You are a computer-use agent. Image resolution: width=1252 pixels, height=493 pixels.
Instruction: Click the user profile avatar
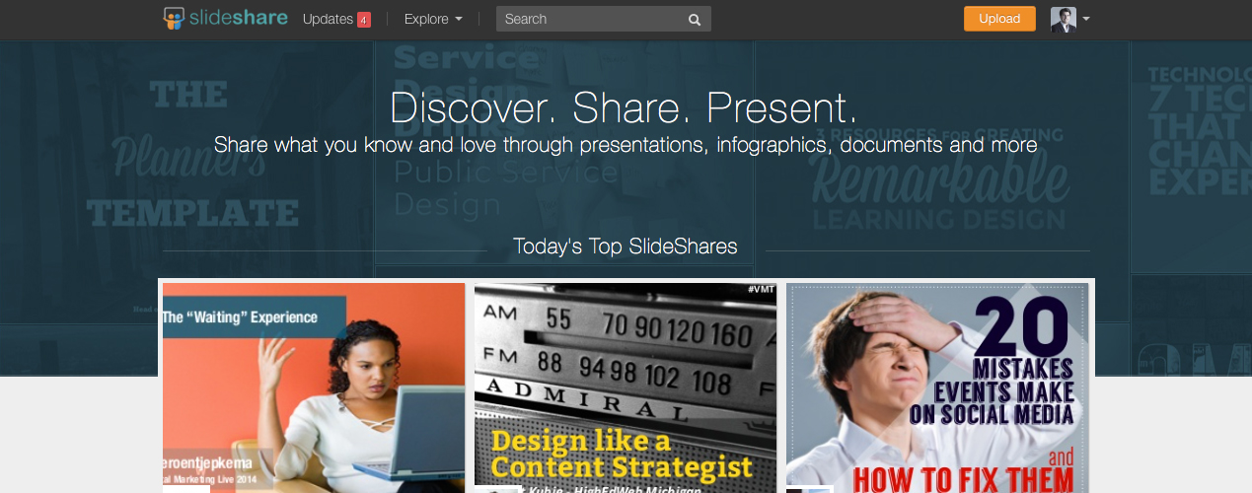pyautogui.click(x=1064, y=20)
